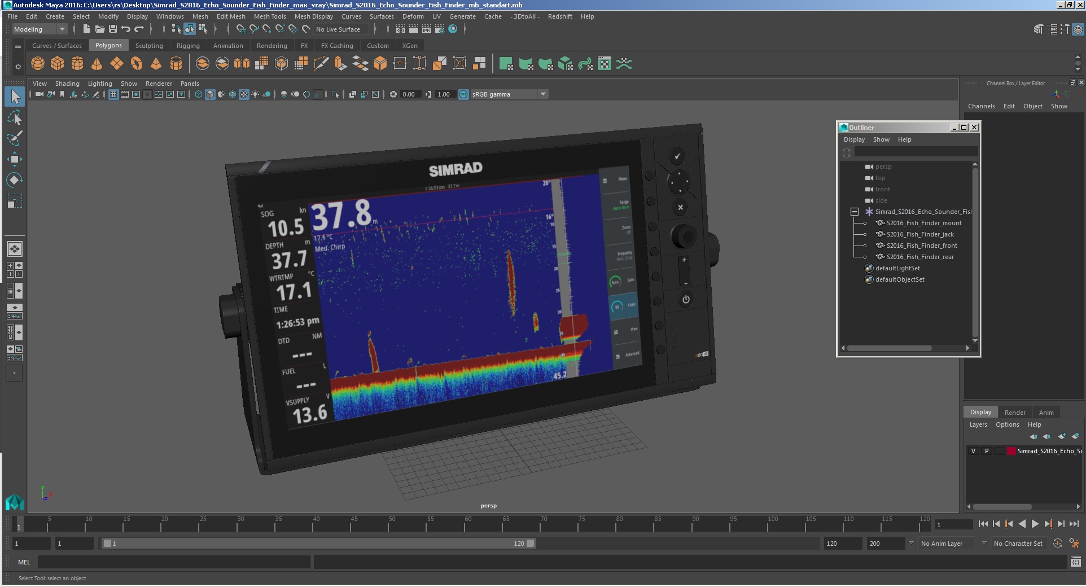Collapse the Simrad_S2016 group in Outliner

855,212
